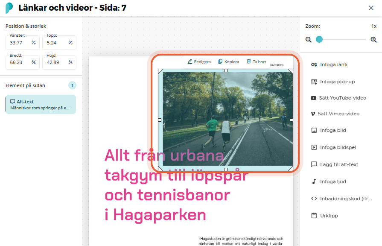382x246 pixels.
Task: Click the zoom in magnifier icon
Action: click(x=373, y=39)
